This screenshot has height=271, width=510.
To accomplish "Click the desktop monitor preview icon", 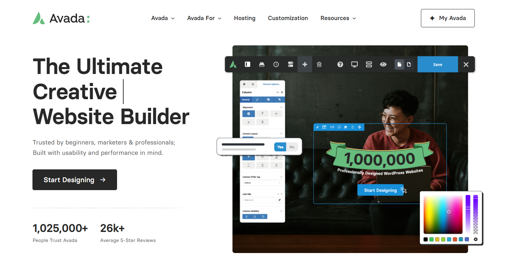I will 354,64.
